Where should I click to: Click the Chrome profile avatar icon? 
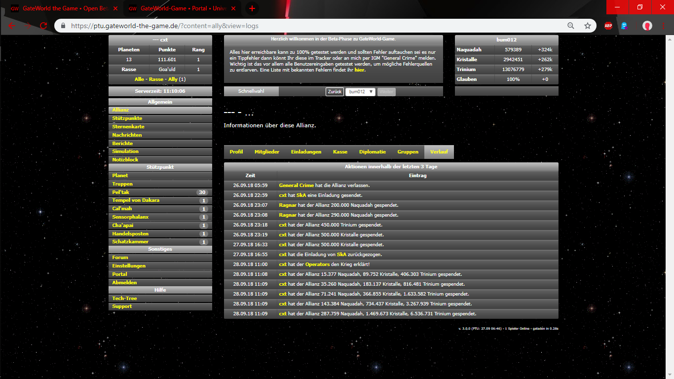pyautogui.click(x=647, y=26)
